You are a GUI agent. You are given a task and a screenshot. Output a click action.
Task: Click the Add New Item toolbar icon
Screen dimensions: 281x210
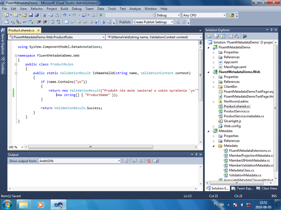(16, 15)
